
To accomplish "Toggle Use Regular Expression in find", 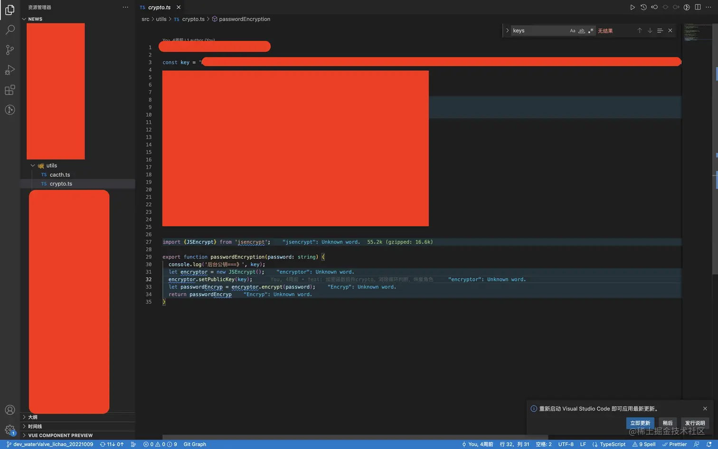I will tap(591, 30).
